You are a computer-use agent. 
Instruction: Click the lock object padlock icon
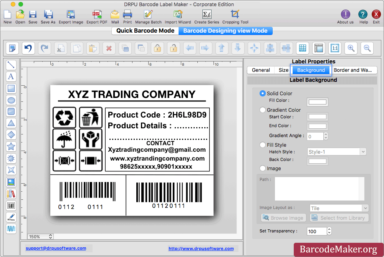(x=157, y=48)
